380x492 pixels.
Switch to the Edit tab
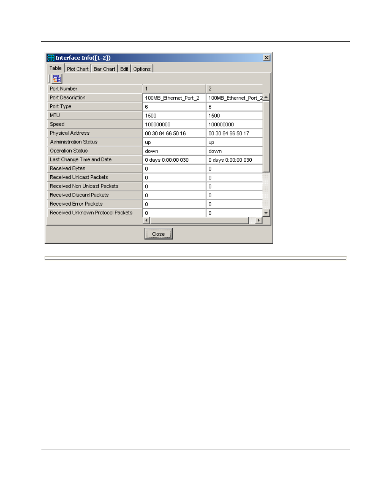[124, 69]
